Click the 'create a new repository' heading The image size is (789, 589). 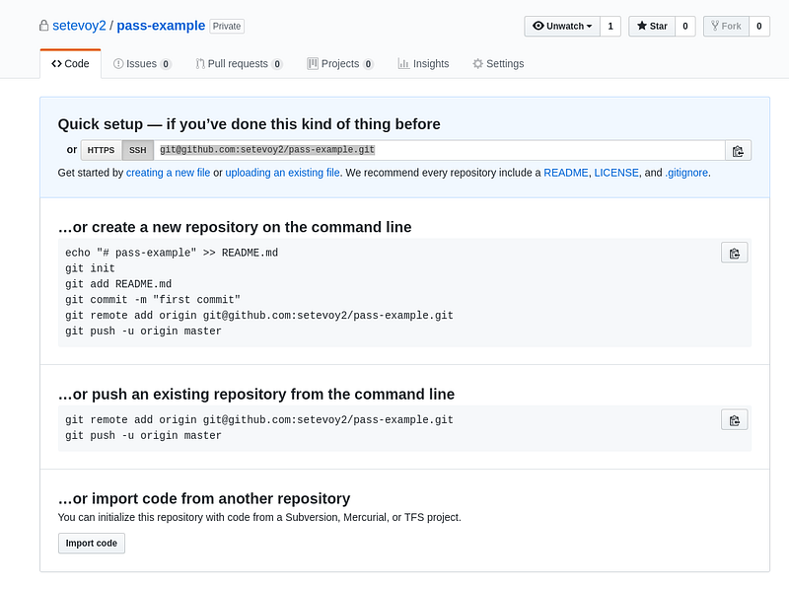tap(235, 227)
